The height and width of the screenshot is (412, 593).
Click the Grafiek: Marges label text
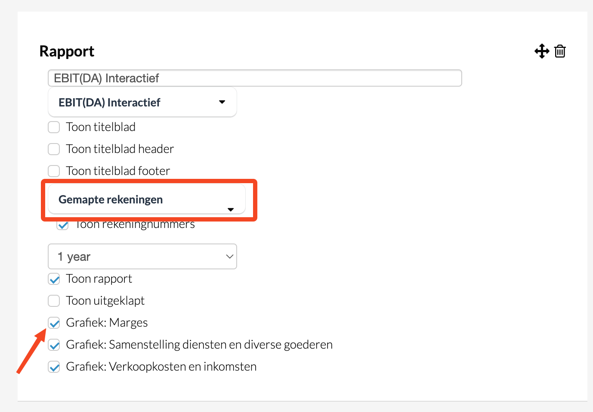pos(107,323)
